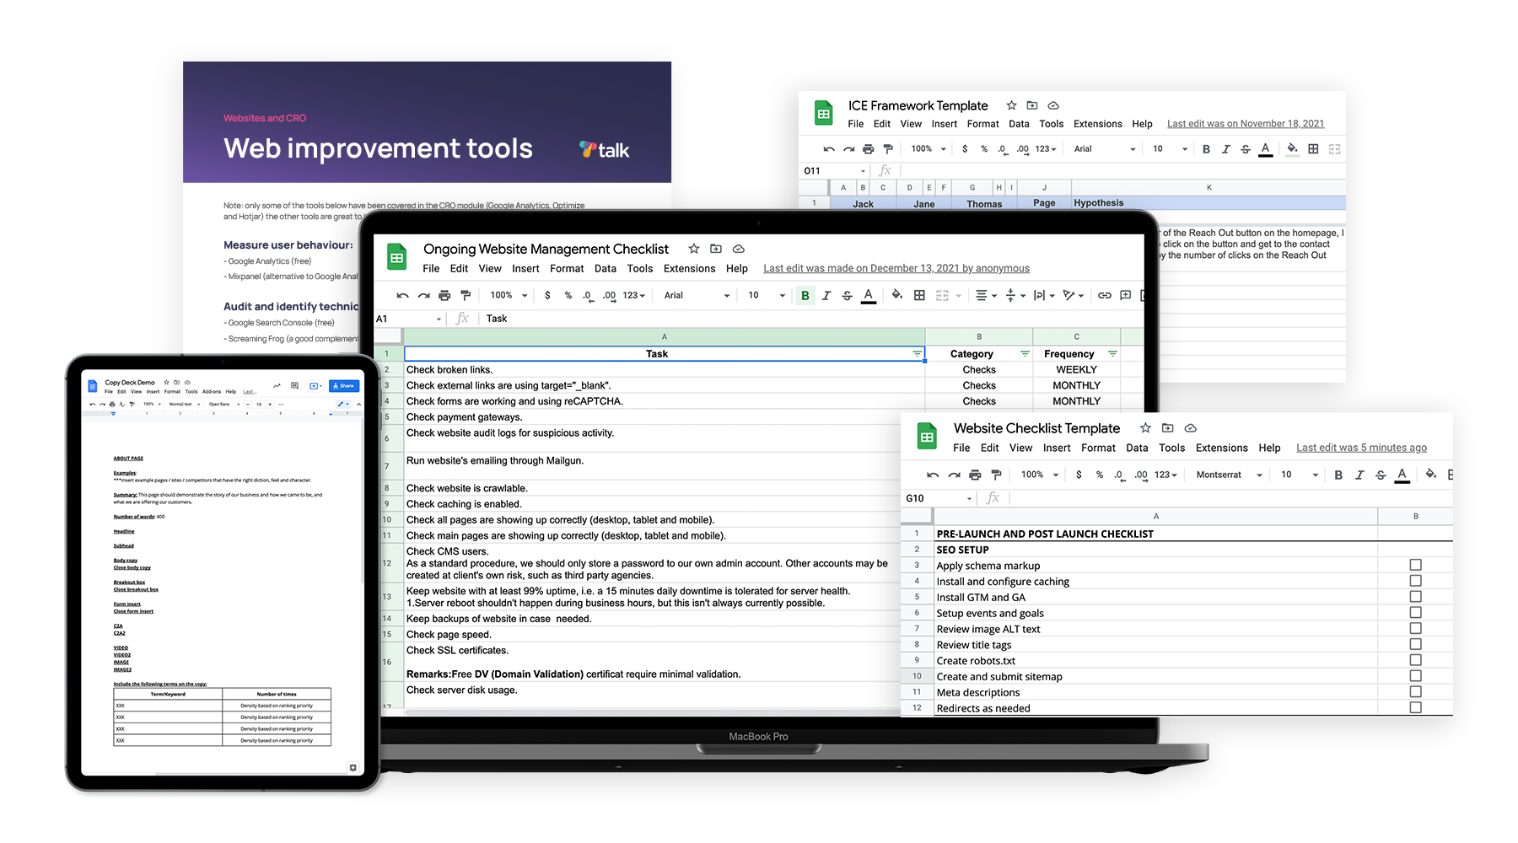Screen dimensions: 1518x843
Task: Click undo in Website Checklist Template toolbar
Action: click(933, 475)
